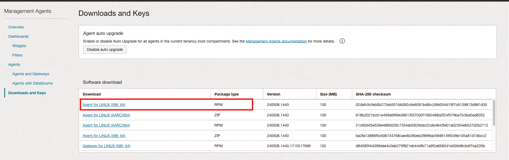Select Downloads and Keys in sidebar
The width and height of the screenshot is (509, 160).
[x=27, y=93]
